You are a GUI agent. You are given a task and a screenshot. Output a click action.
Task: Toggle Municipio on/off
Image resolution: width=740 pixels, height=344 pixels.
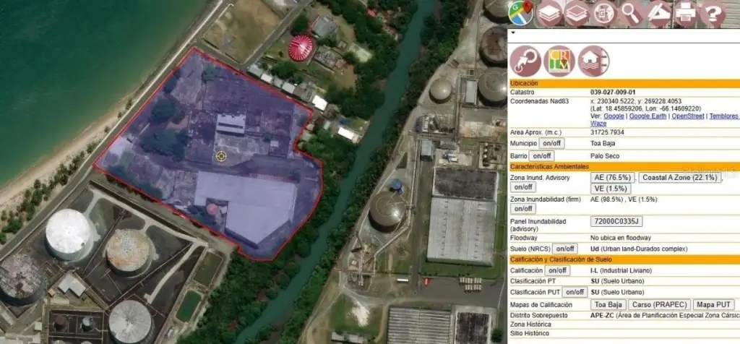[x=551, y=143]
